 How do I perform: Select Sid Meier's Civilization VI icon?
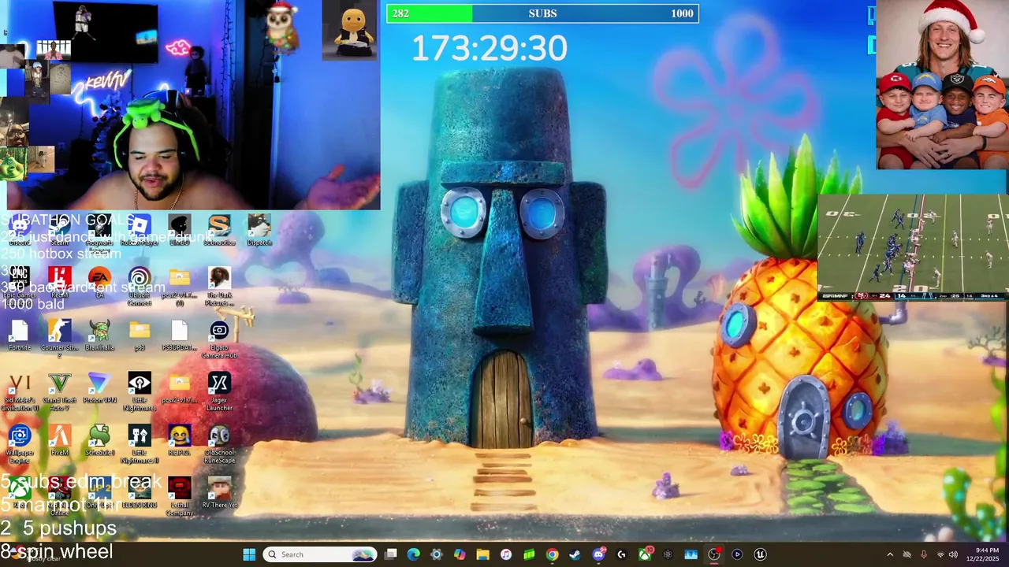coord(19,392)
